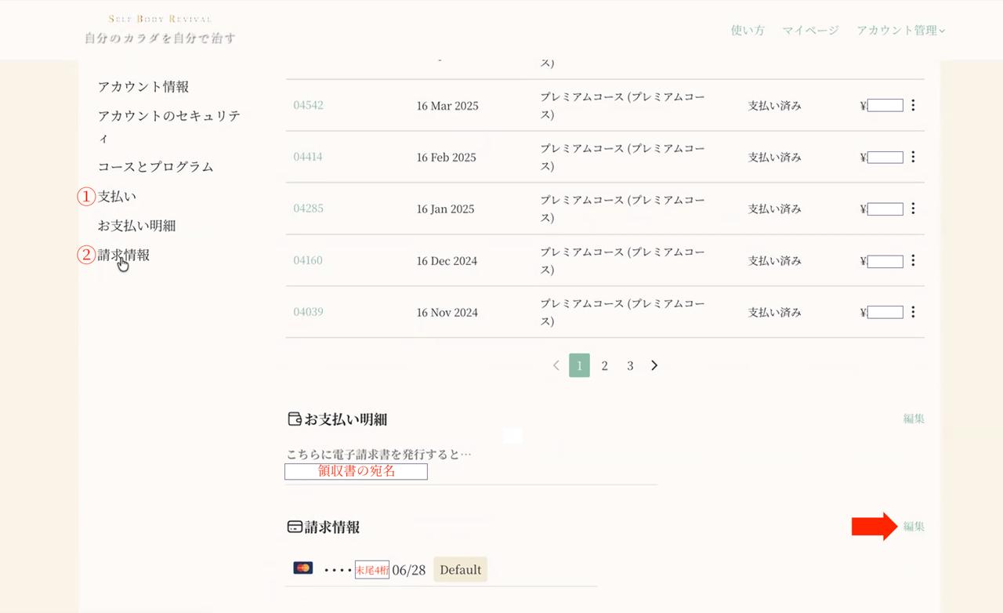1003x613 pixels.
Task: Open three-dot menu for invoice 04039
Action: 913,312
